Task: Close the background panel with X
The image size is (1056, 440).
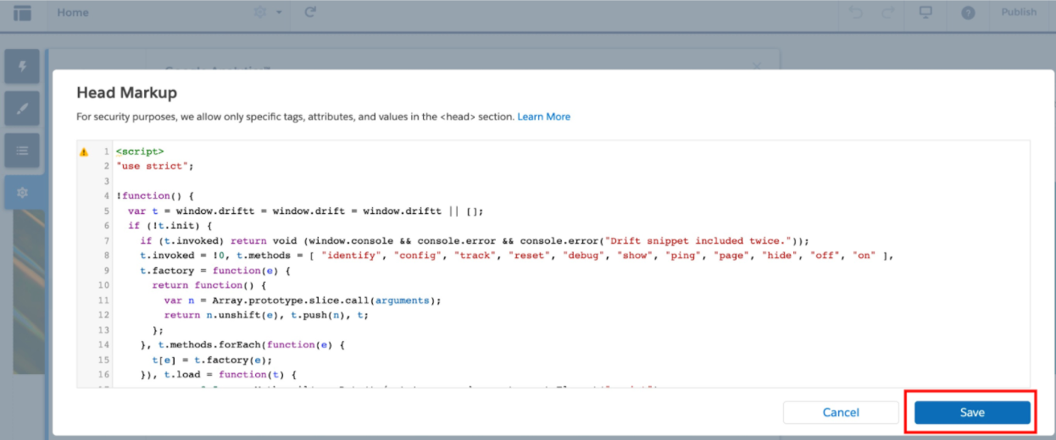Action: point(758,66)
